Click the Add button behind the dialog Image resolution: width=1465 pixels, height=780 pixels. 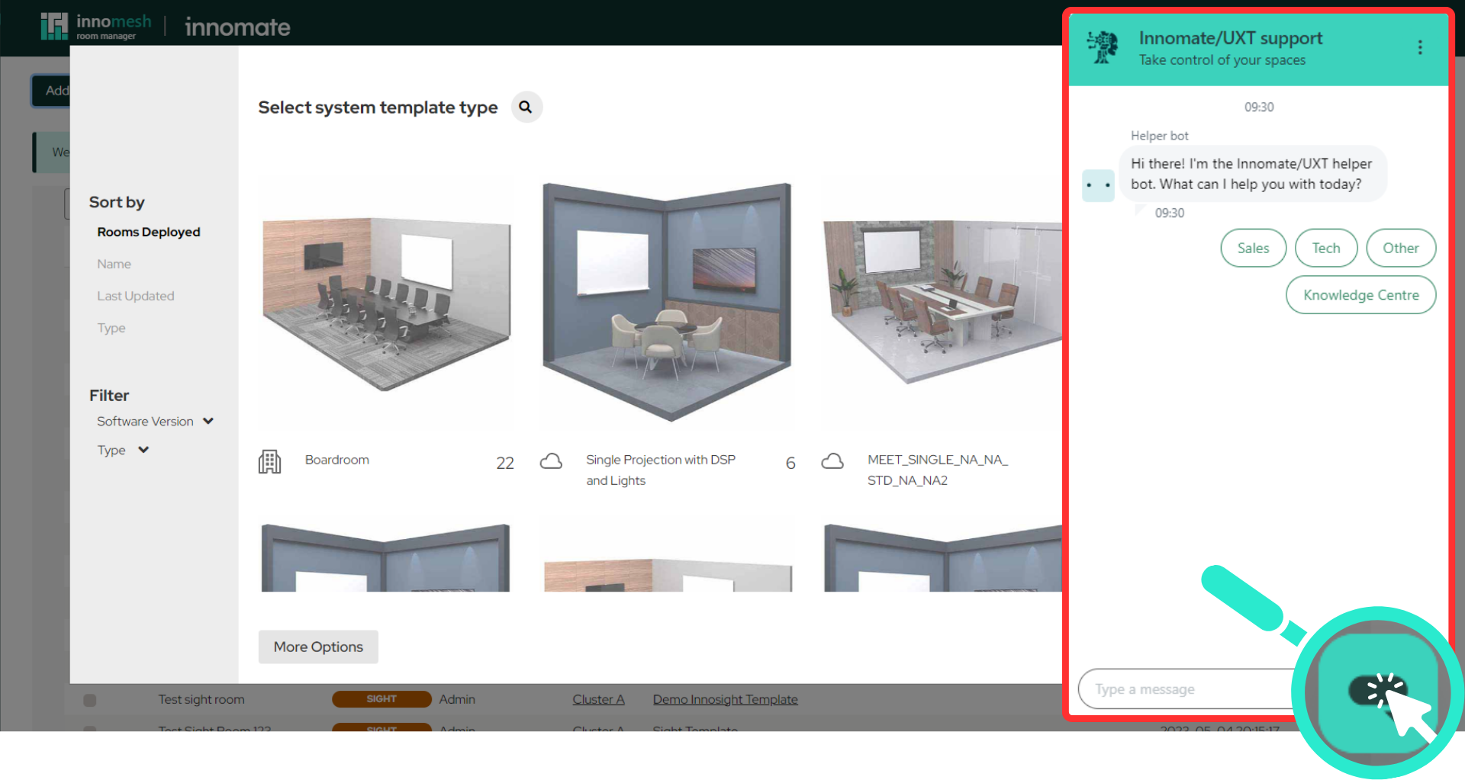click(50, 91)
